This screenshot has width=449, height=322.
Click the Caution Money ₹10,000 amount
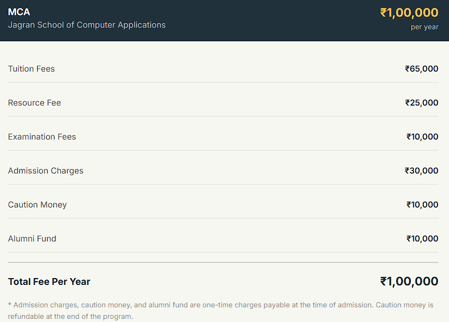pyautogui.click(x=422, y=205)
